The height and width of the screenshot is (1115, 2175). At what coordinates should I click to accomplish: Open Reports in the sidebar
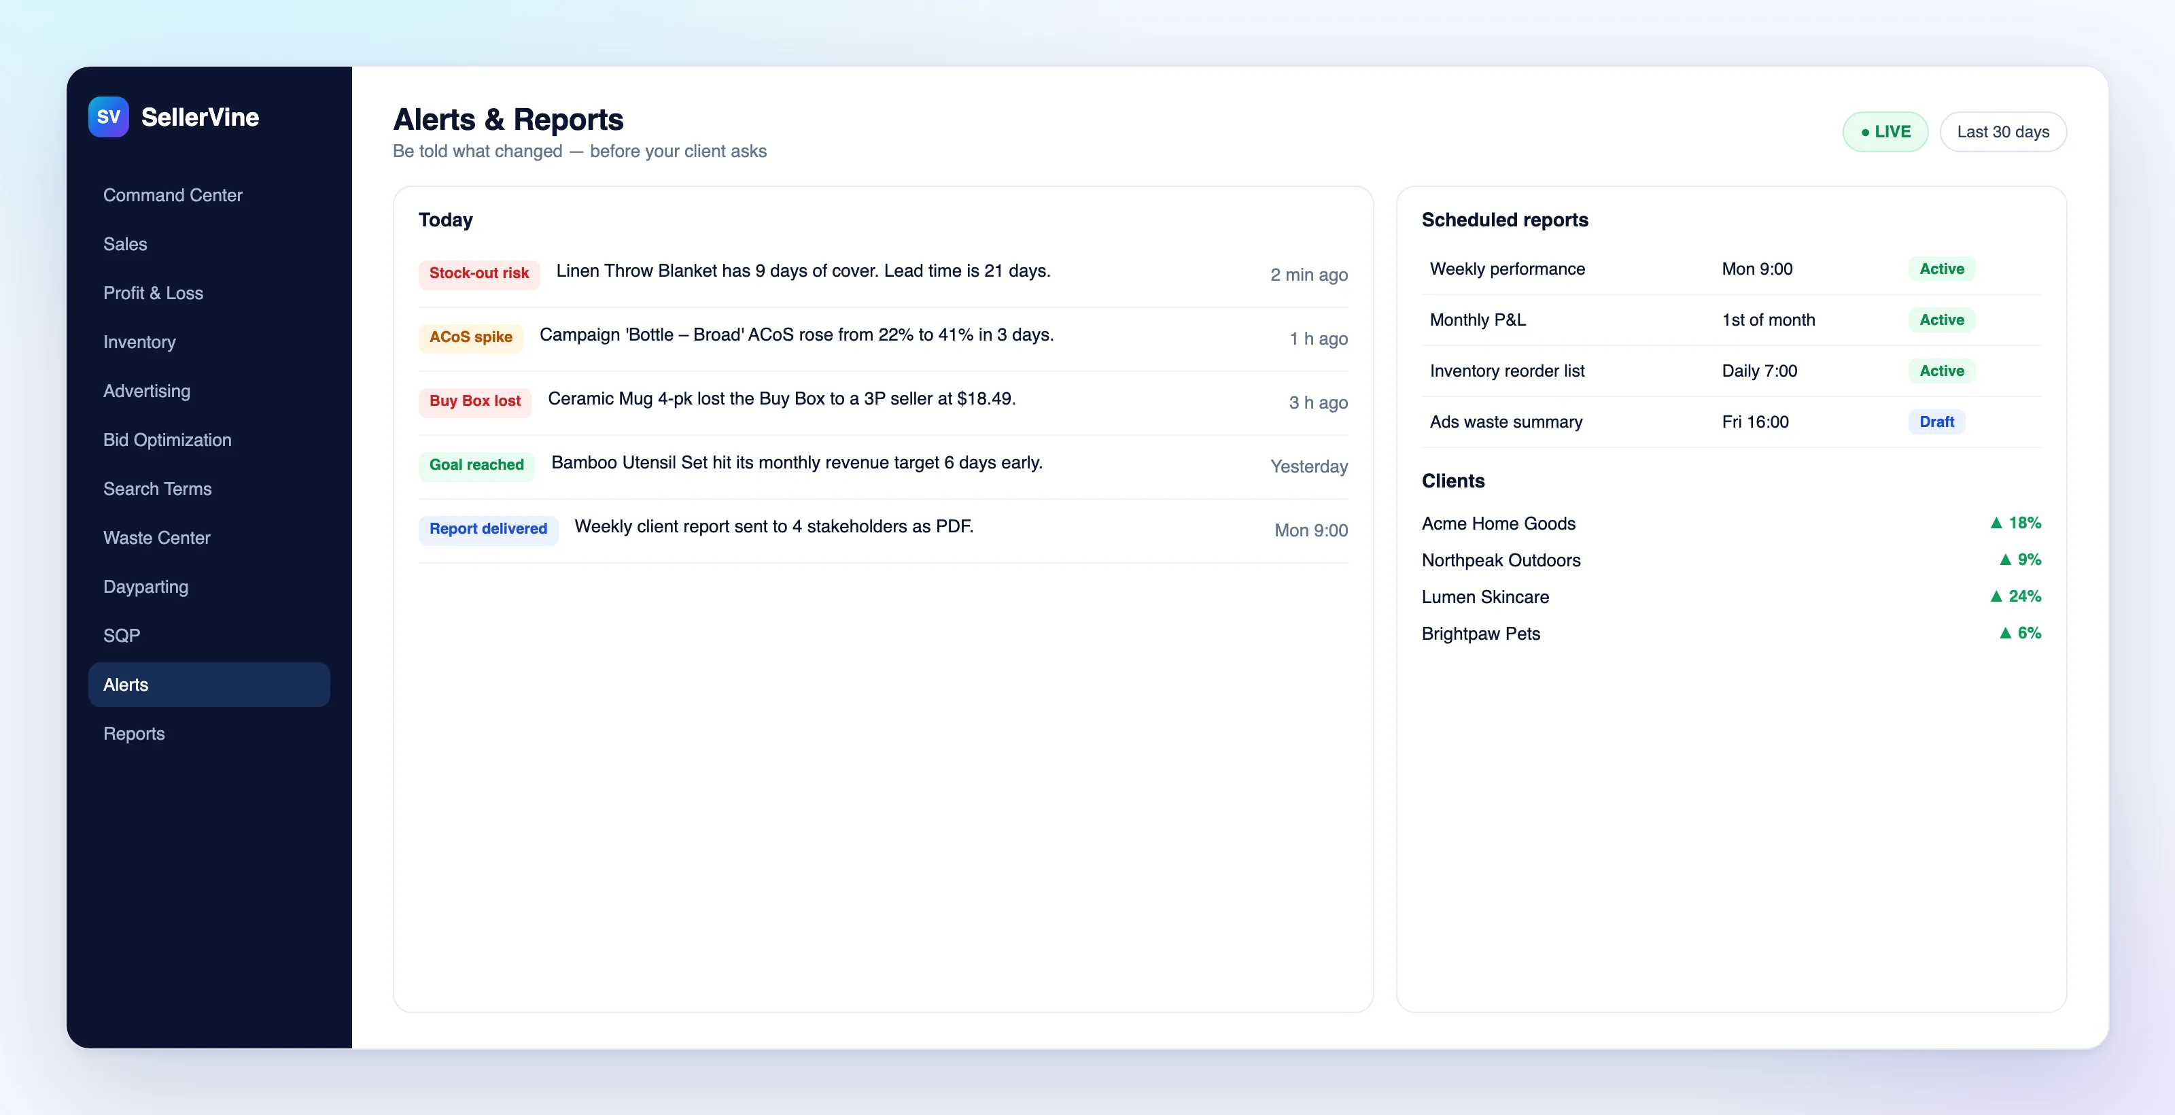(209, 734)
